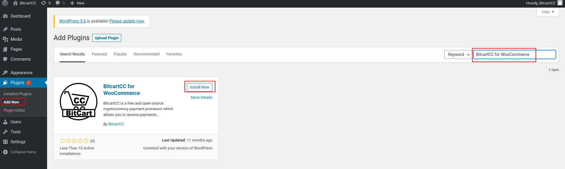Open the Tools menu label
Image resolution: width=565 pixels, height=169 pixels.
16,132
